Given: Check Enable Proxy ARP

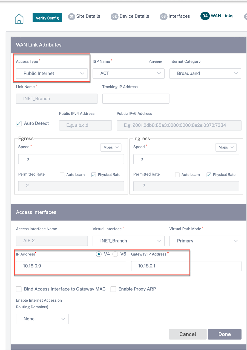Looking at the screenshot, I should pyautogui.click(x=113, y=289).
